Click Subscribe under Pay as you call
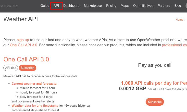Viewport: 187px width, 112px height. click(x=155, y=102)
